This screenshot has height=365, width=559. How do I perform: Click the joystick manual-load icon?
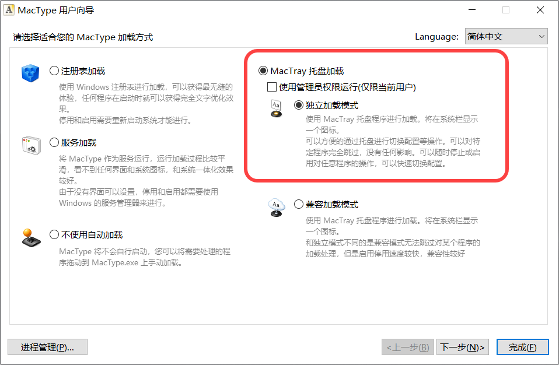click(x=31, y=238)
